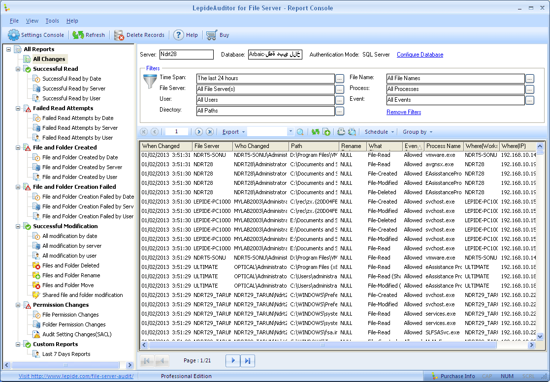Collapse the Permission Changes node

tap(18, 305)
